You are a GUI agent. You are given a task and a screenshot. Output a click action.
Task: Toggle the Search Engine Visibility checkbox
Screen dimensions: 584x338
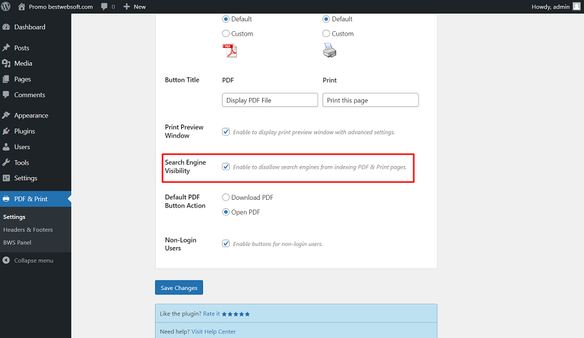[226, 166]
